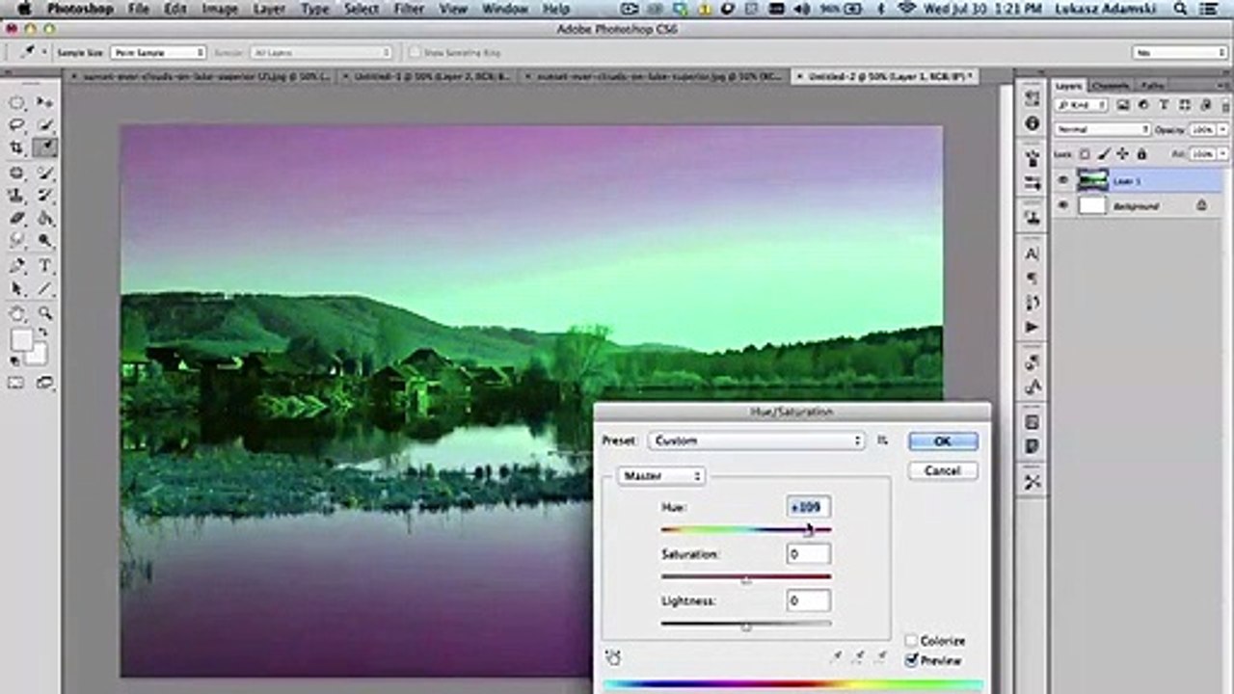Open the Preset dropdown showing Custom
1234x694 pixels.
coord(756,440)
